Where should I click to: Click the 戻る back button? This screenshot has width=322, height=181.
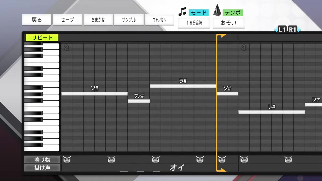coord(37,20)
